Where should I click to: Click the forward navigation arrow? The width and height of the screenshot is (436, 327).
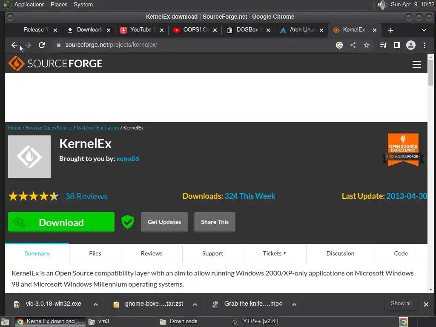[x=28, y=45]
